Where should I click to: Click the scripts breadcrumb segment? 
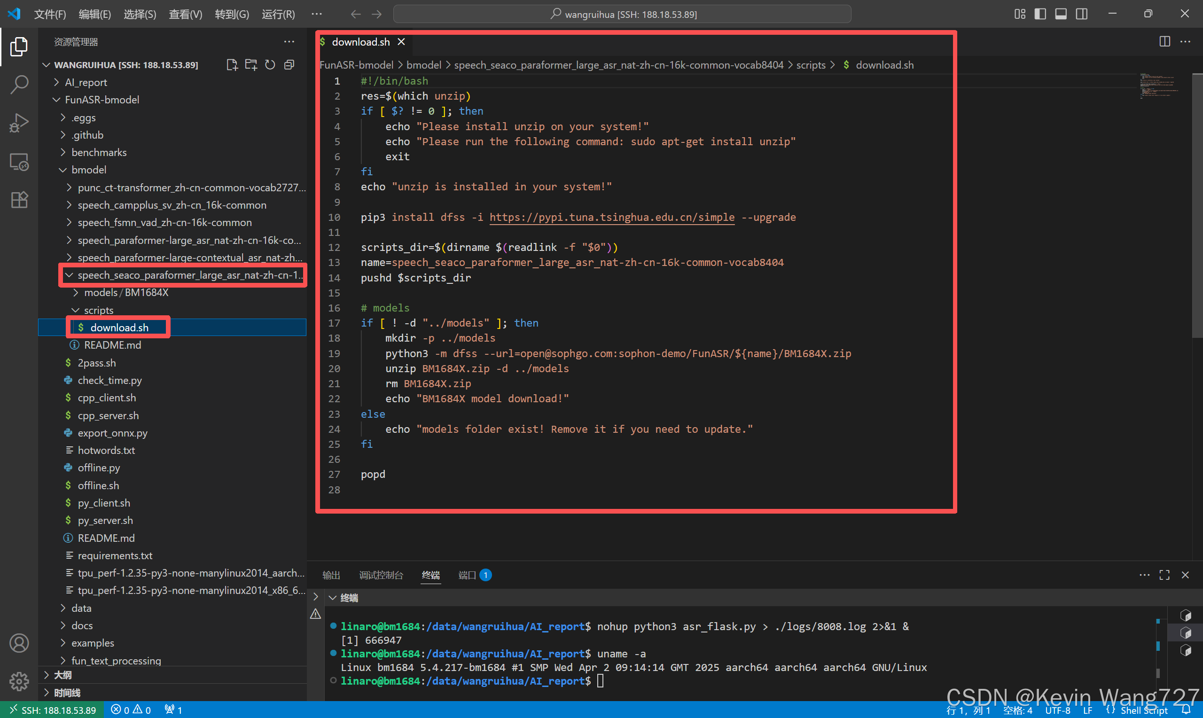point(811,65)
